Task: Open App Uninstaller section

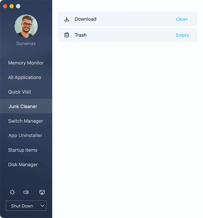Action: (25, 136)
